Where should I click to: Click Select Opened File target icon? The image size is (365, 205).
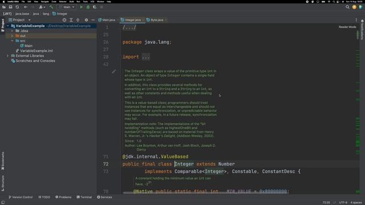[64, 20]
